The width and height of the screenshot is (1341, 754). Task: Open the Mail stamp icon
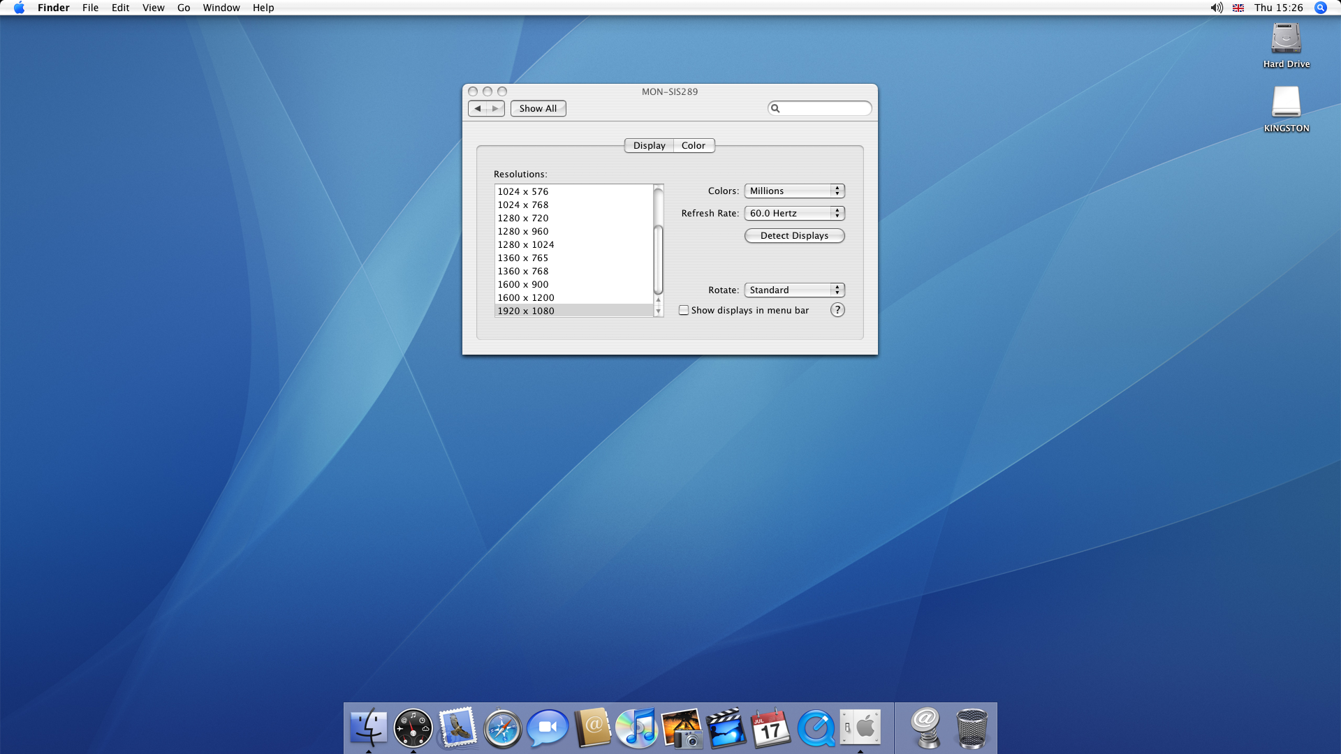pyautogui.click(x=457, y=728)
